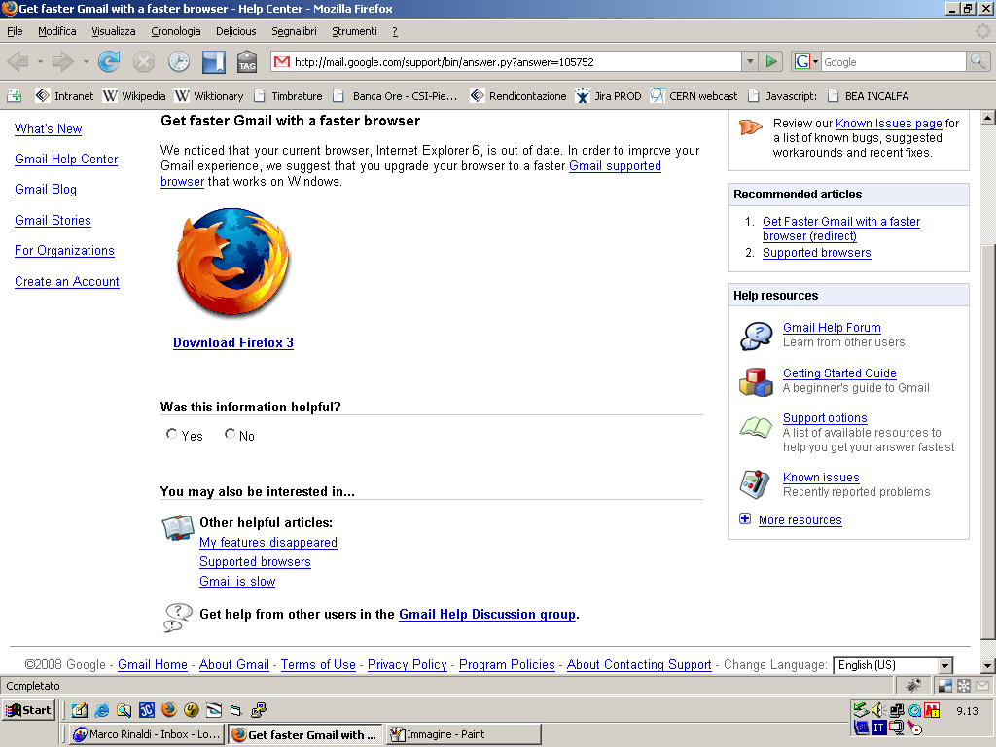Click the Delicious bookmarks toolbar icon
This screenshot has width=996, height=747.
point(214,61)
